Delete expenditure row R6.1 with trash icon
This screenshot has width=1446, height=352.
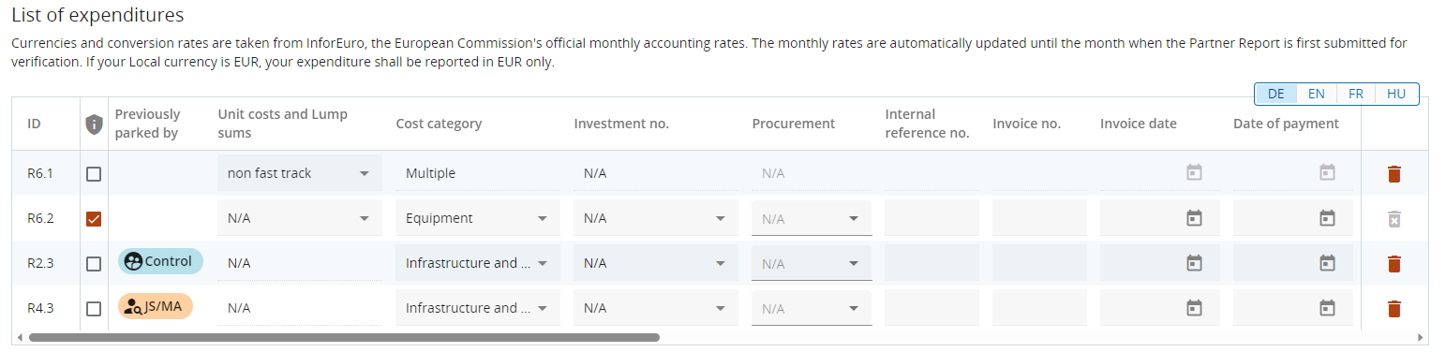[1394, 173]
